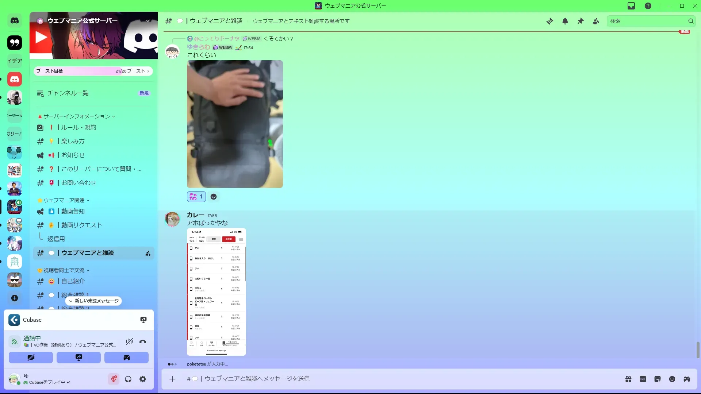
Task: Open the emoji picker in message bar
Action: pos(672,379)
